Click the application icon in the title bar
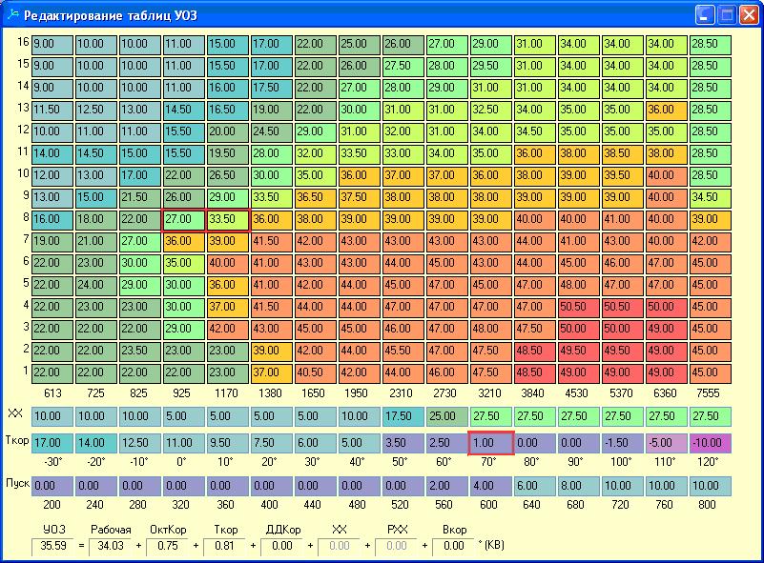Image resolution: width=764 pixels, height=563 pixels. tap(12, 15)
